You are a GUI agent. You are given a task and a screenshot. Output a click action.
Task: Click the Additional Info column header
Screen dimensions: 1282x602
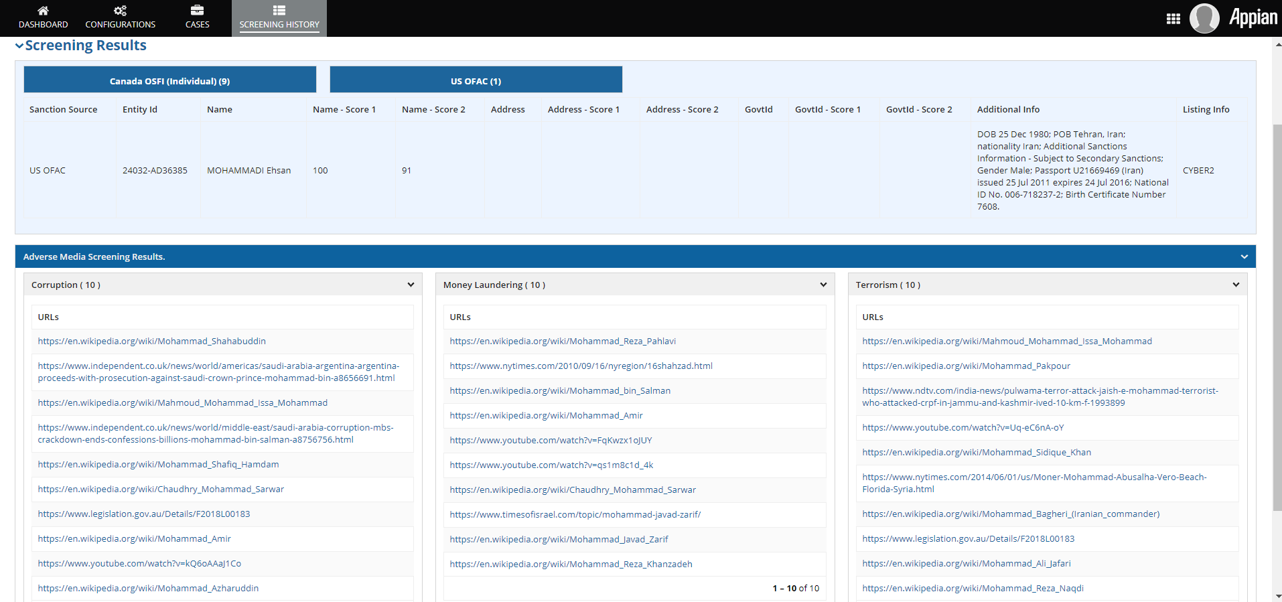point(1008,109)
